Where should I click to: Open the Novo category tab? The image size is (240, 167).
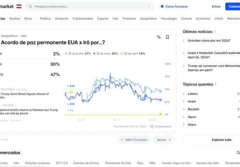click(28, 19)
